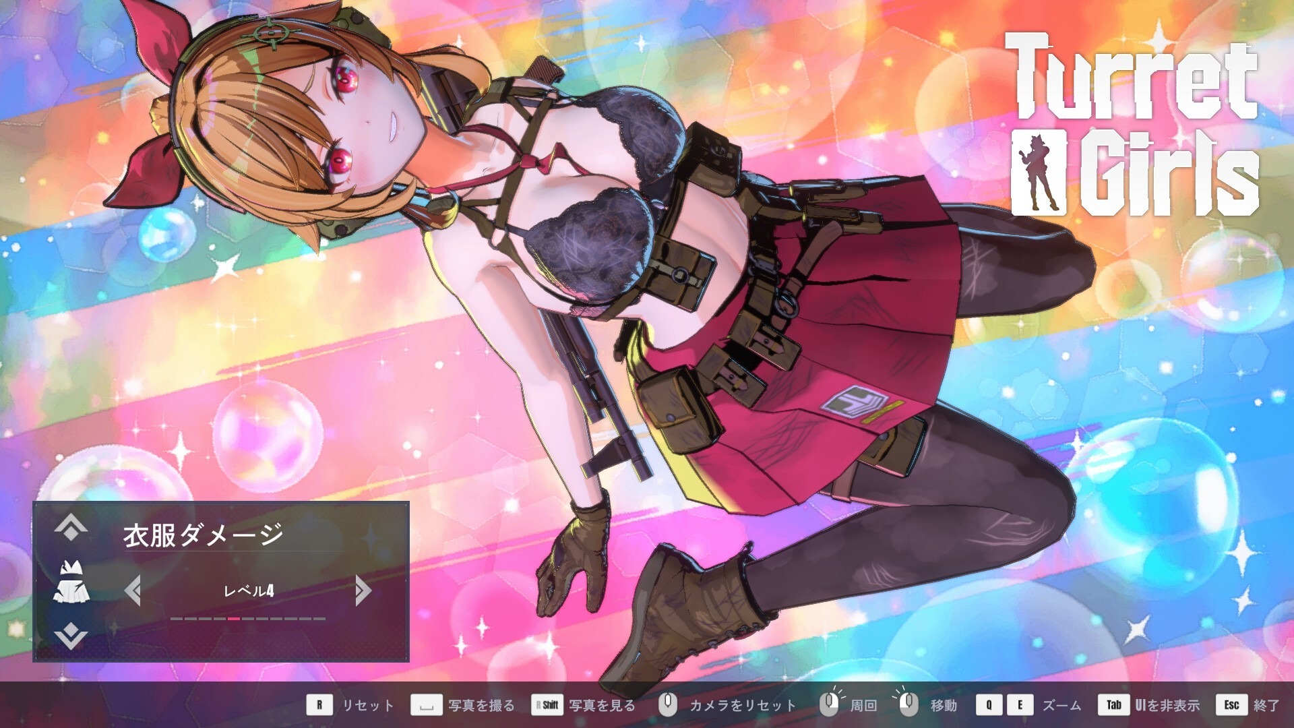This screenshot has height=728, width=1294.
Task: Click the 写真を撮る label
Action: tap(481, 706)
